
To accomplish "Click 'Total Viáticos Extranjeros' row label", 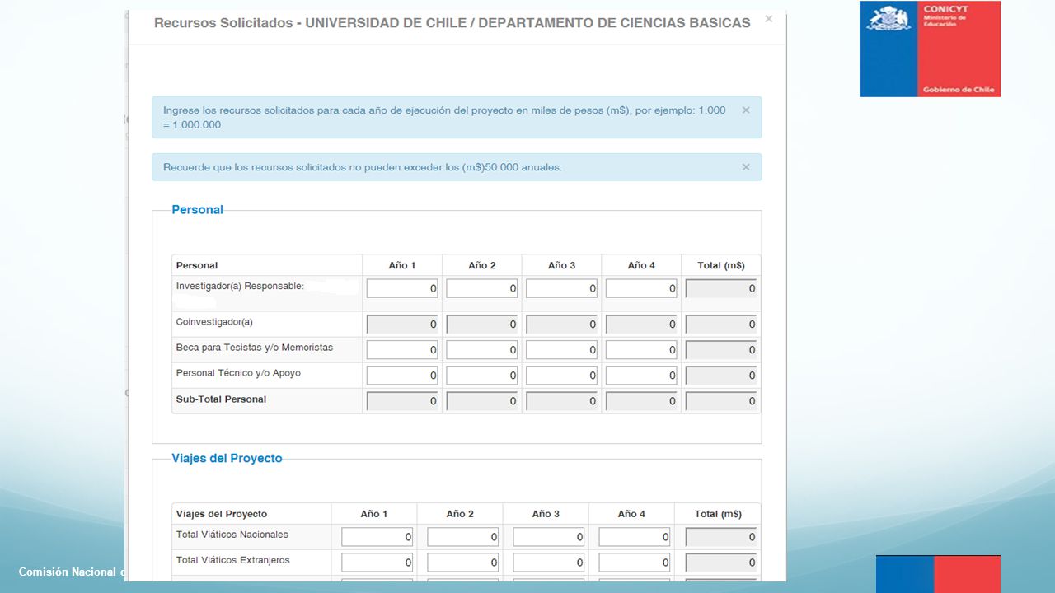I will 233,560.
